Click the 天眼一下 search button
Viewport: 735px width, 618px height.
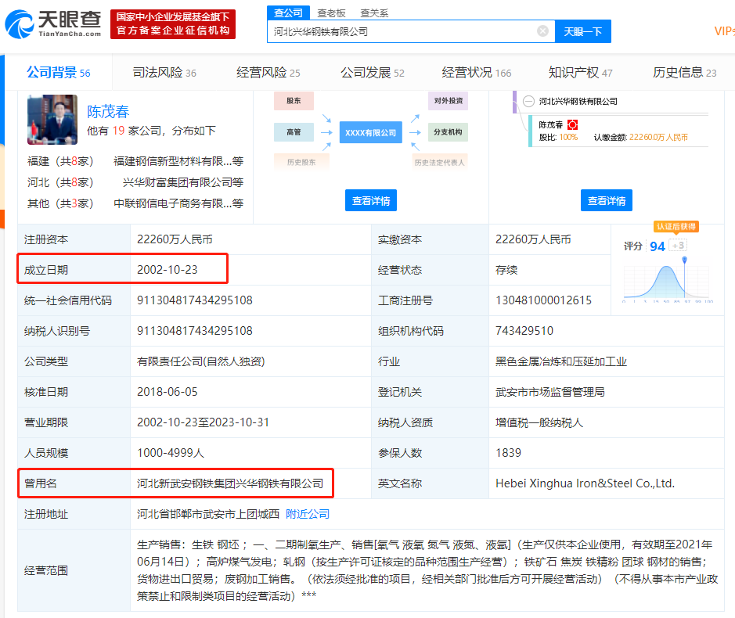582,31
